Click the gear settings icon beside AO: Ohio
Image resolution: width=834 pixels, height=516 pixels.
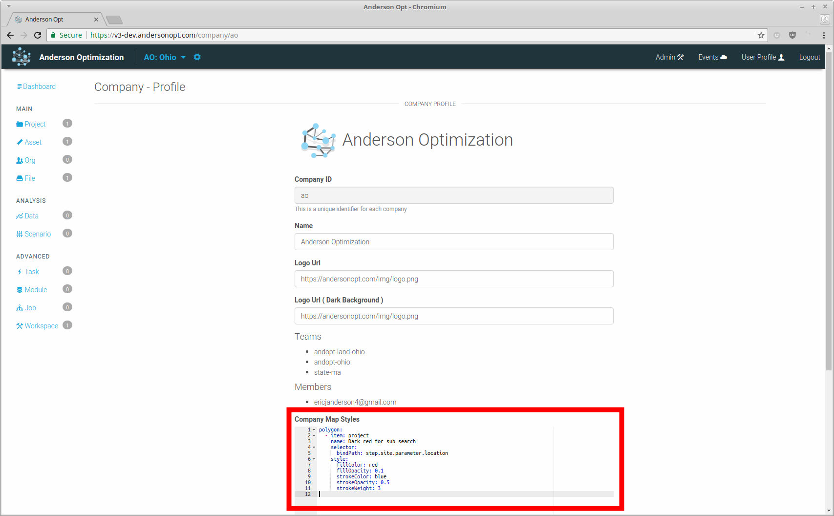pyautogui.click(x=197, y=57)
